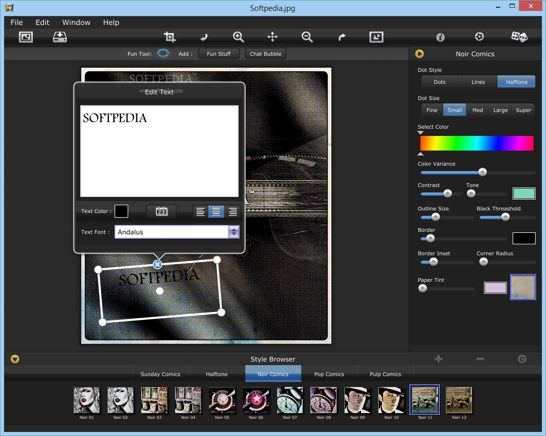
Task: Open the File menu
Action: (17, 22)
